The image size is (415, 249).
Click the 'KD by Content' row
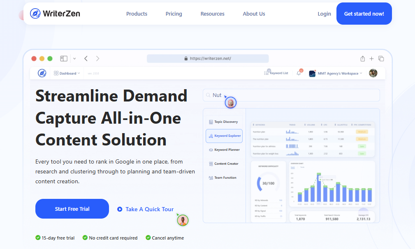268,205
